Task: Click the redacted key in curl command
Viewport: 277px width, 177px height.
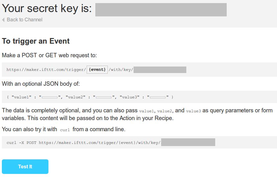Action: tap(188, 142)
